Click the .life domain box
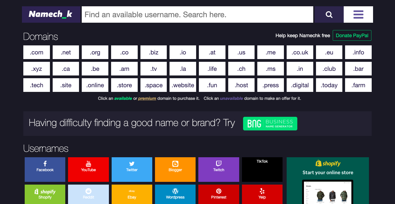This screenshot has width=395, height=204. pyautogui.click(x=212, y=69)
